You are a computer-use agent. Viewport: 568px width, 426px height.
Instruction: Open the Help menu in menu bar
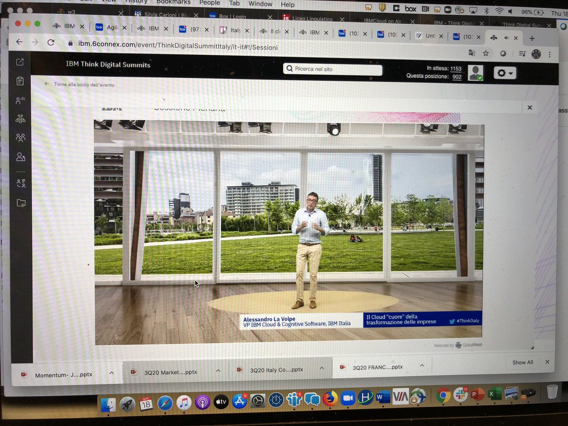point(288,5)
